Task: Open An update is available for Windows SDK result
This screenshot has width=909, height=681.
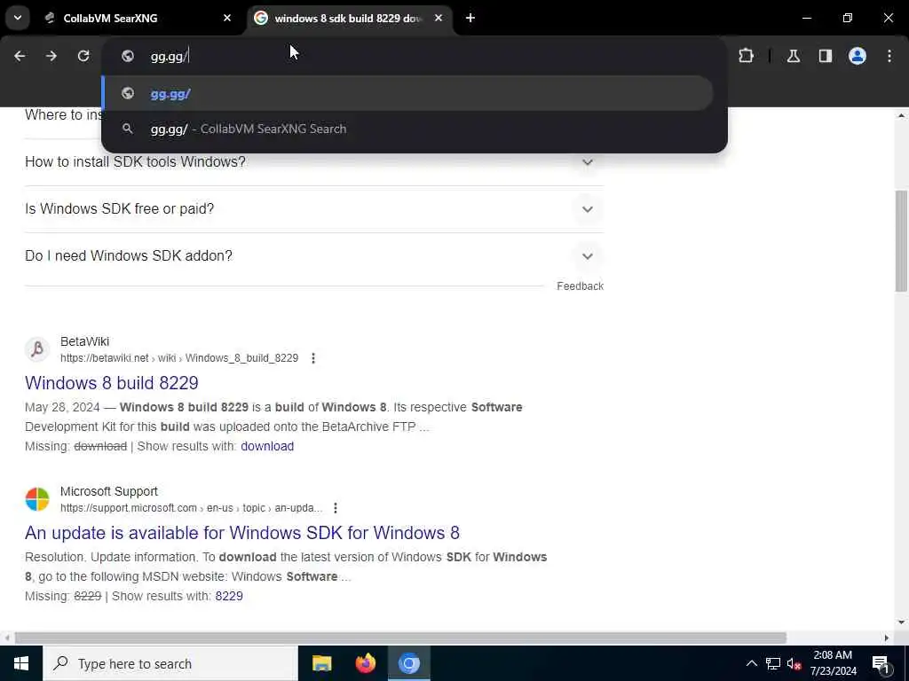Action: click(242, 533)
